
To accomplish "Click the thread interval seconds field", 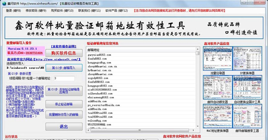I will [64, 78].
